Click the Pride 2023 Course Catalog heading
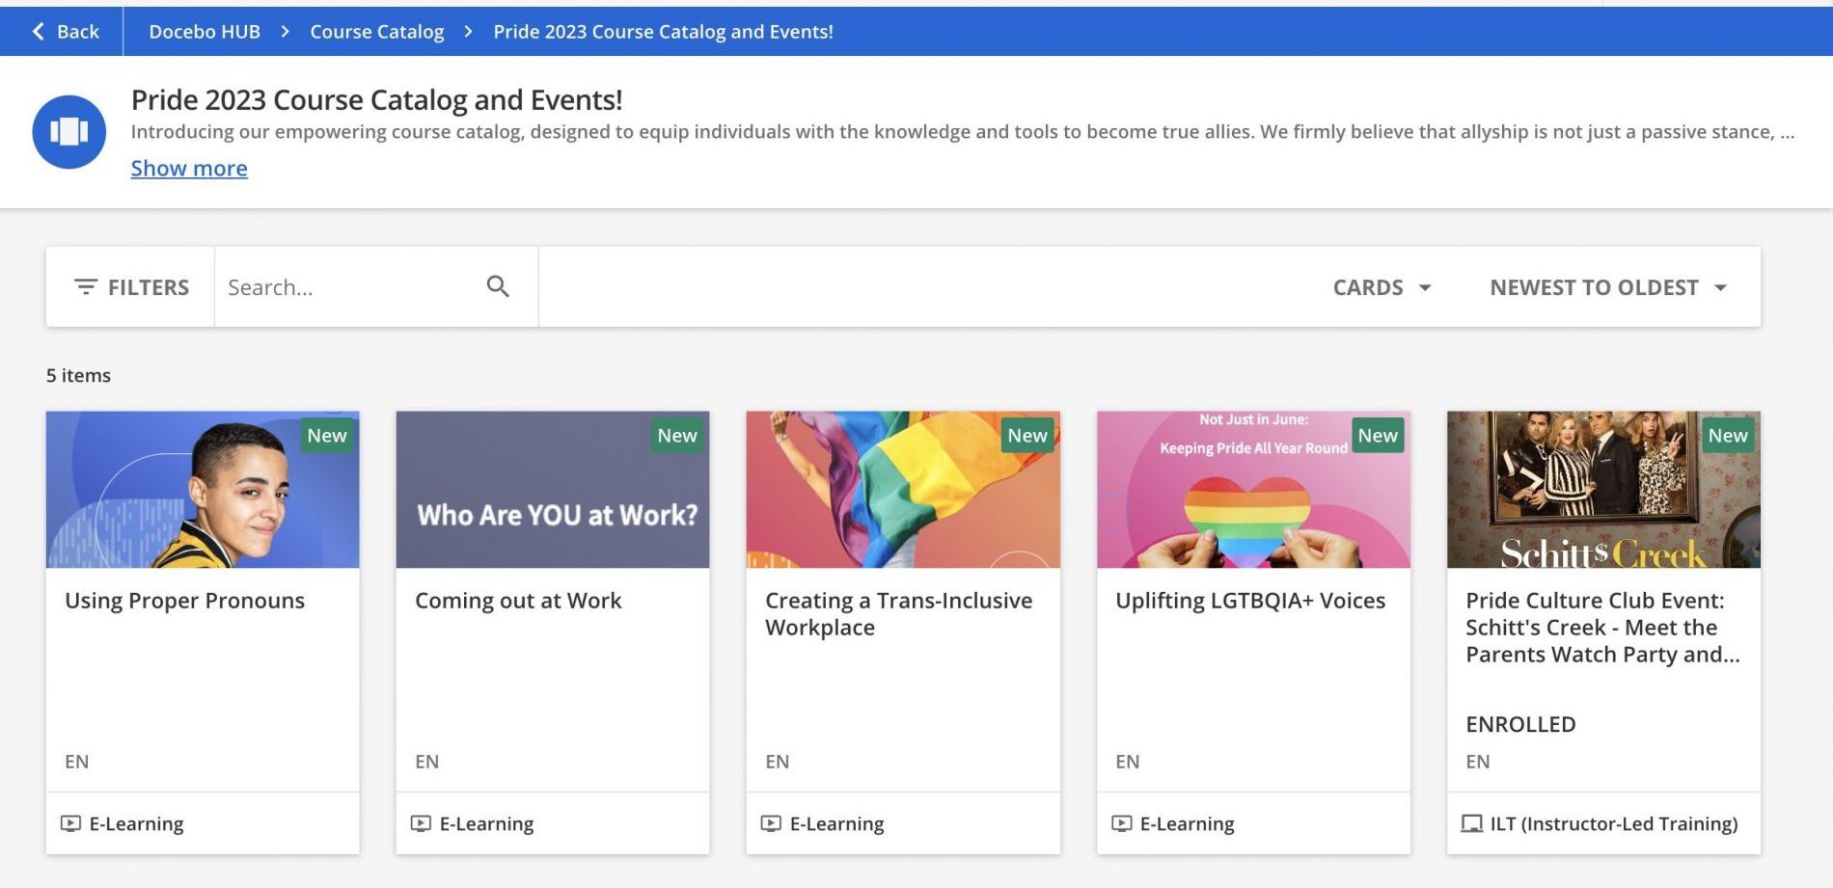 coord(376,100)
